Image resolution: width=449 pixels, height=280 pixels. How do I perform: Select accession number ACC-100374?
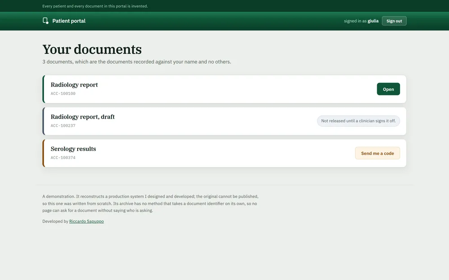pos(63,157)
